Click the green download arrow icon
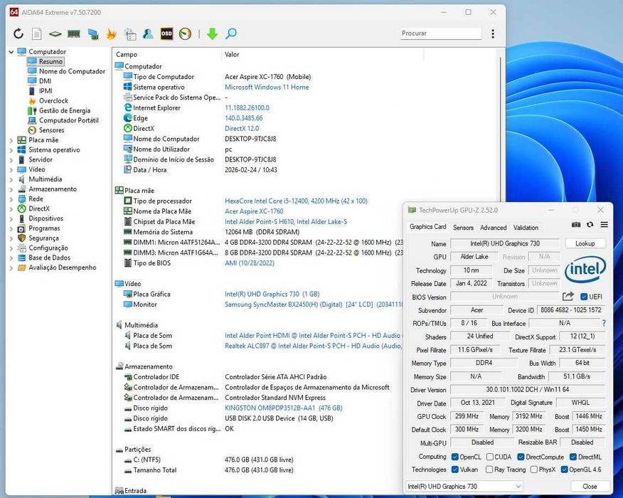 (212, 33)
